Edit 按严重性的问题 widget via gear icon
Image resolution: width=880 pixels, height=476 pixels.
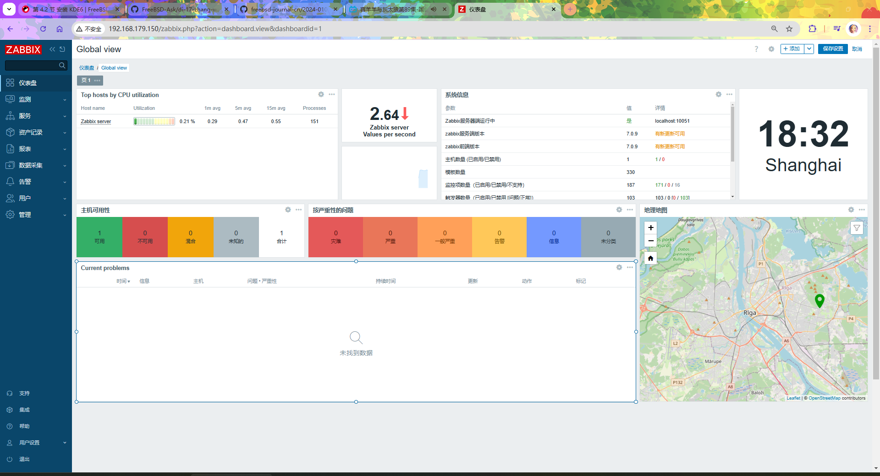coord(619,210)
